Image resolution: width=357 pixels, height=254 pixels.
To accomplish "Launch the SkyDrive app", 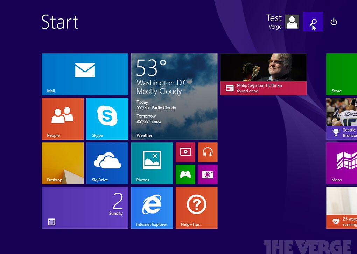I will (106, 163).
